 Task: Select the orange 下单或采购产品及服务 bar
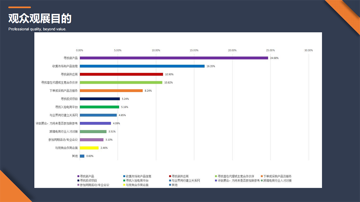[x=111, y=91]
